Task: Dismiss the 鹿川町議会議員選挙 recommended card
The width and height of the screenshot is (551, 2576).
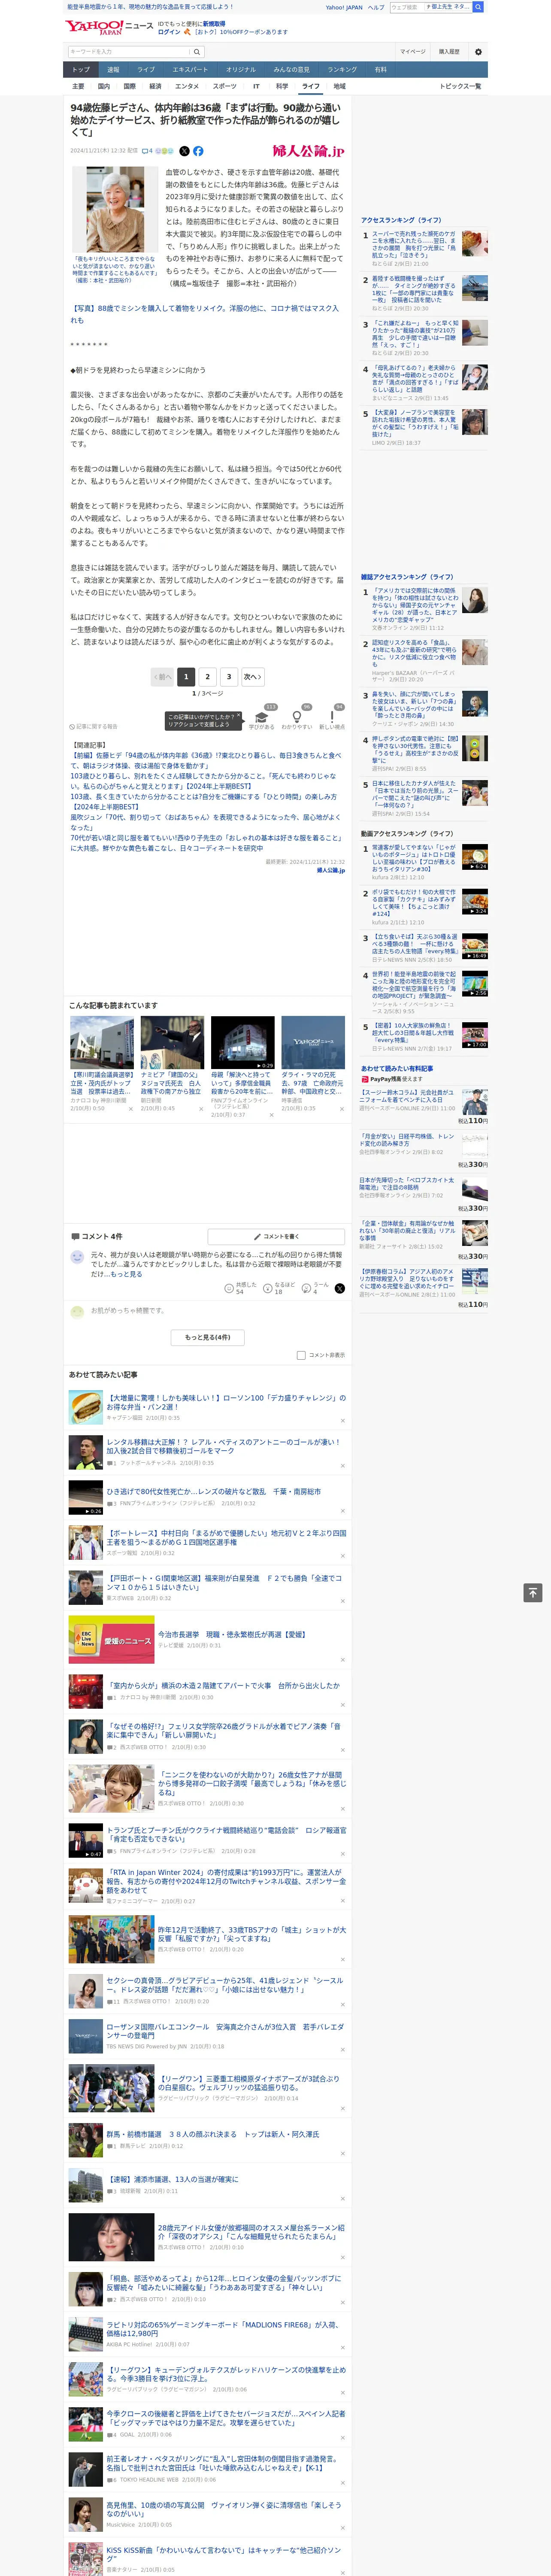Action: 130,1109
